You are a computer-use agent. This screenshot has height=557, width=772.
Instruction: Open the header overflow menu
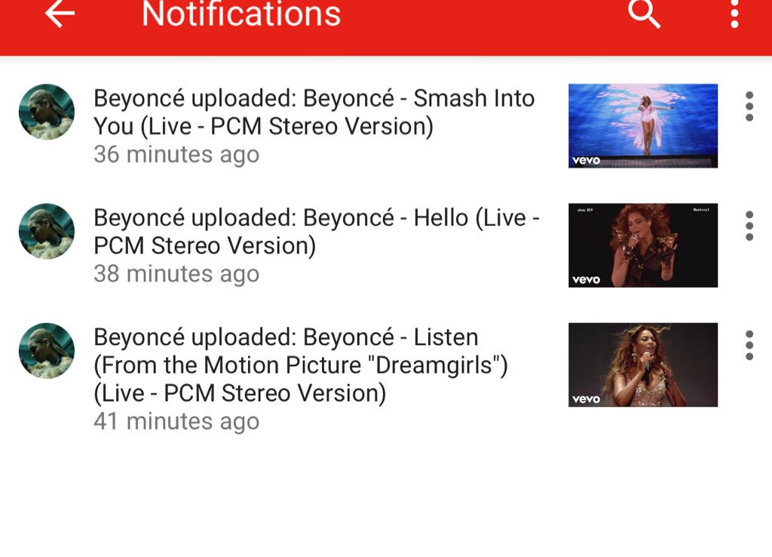tap(734, 14)
